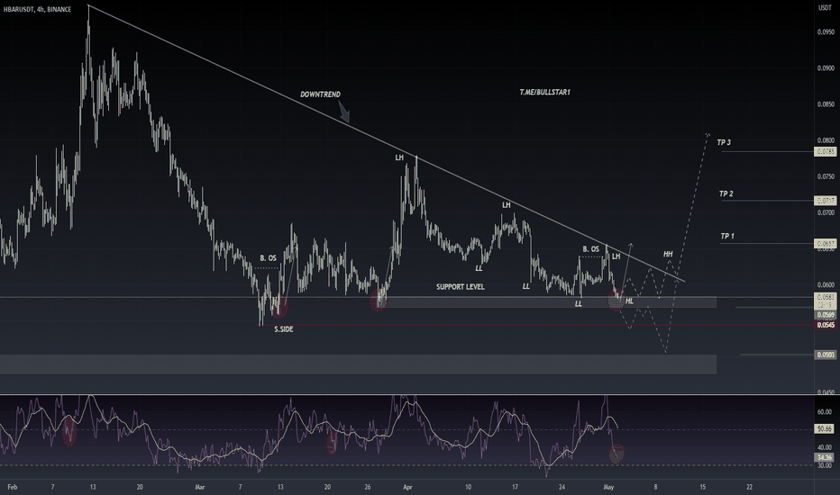Click the May date on time axis
Screen dimensions: 840x495
click(608, 487)
